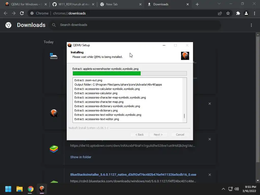The height and width of the screenshot is (195, 260).
Task: Open the clock showing 9:55 PM
Action: click(249, 189)
